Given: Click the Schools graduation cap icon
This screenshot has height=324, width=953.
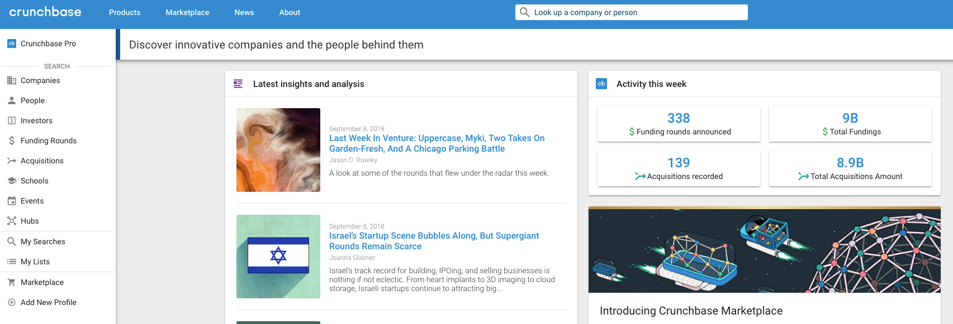Looking at the screenshot, I should click(11, 181).
